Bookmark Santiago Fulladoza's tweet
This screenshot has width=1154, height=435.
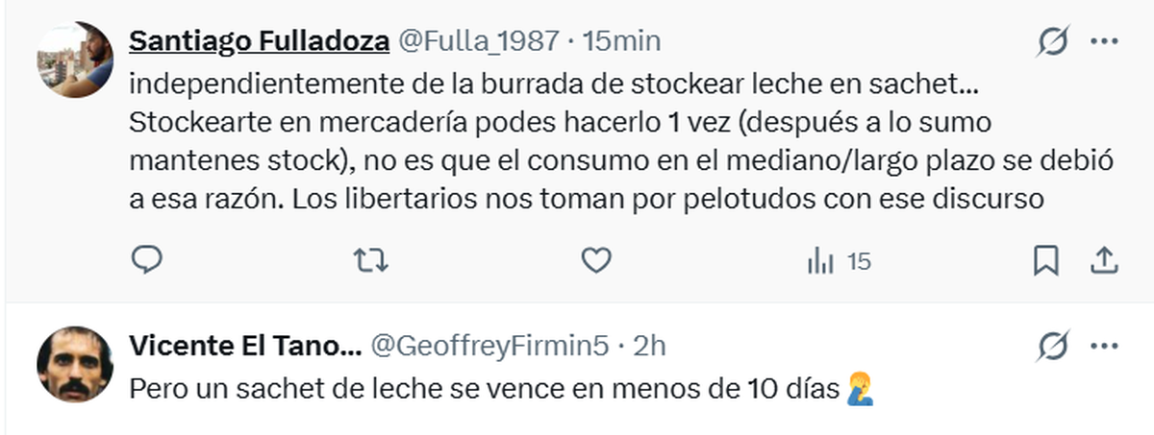click(1045, 259)
